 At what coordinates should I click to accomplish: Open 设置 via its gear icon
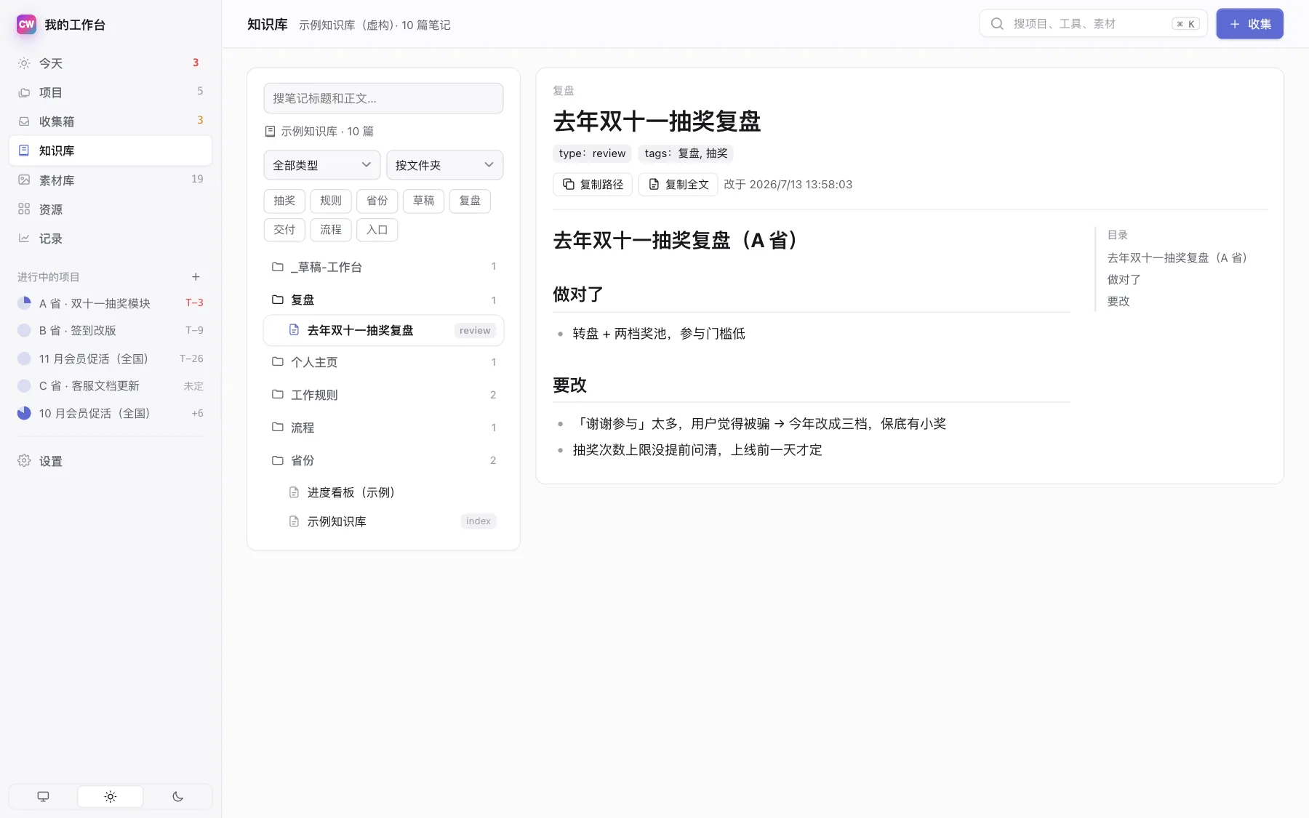coord(24,460)
